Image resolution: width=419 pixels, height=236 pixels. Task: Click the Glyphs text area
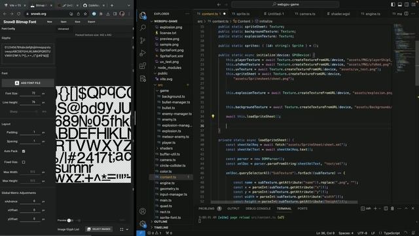pos(27,53)
